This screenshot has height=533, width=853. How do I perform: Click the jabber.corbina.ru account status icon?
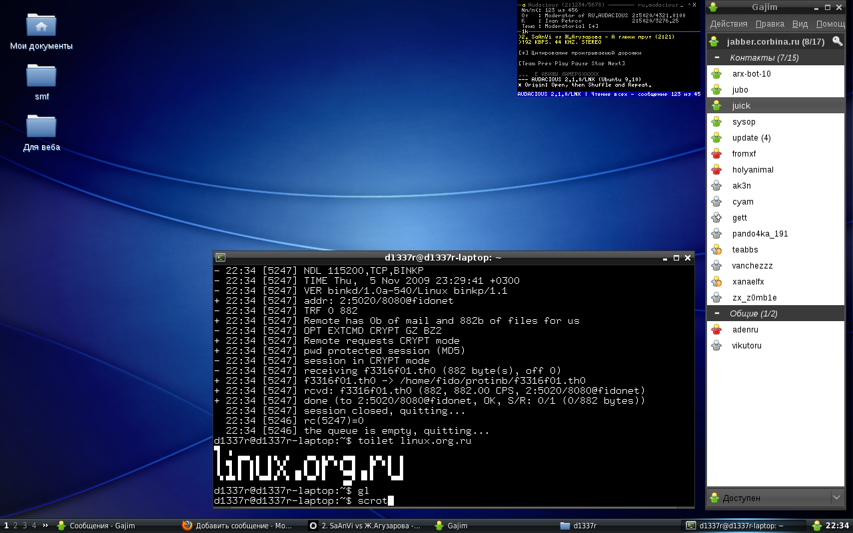point(714,41)
